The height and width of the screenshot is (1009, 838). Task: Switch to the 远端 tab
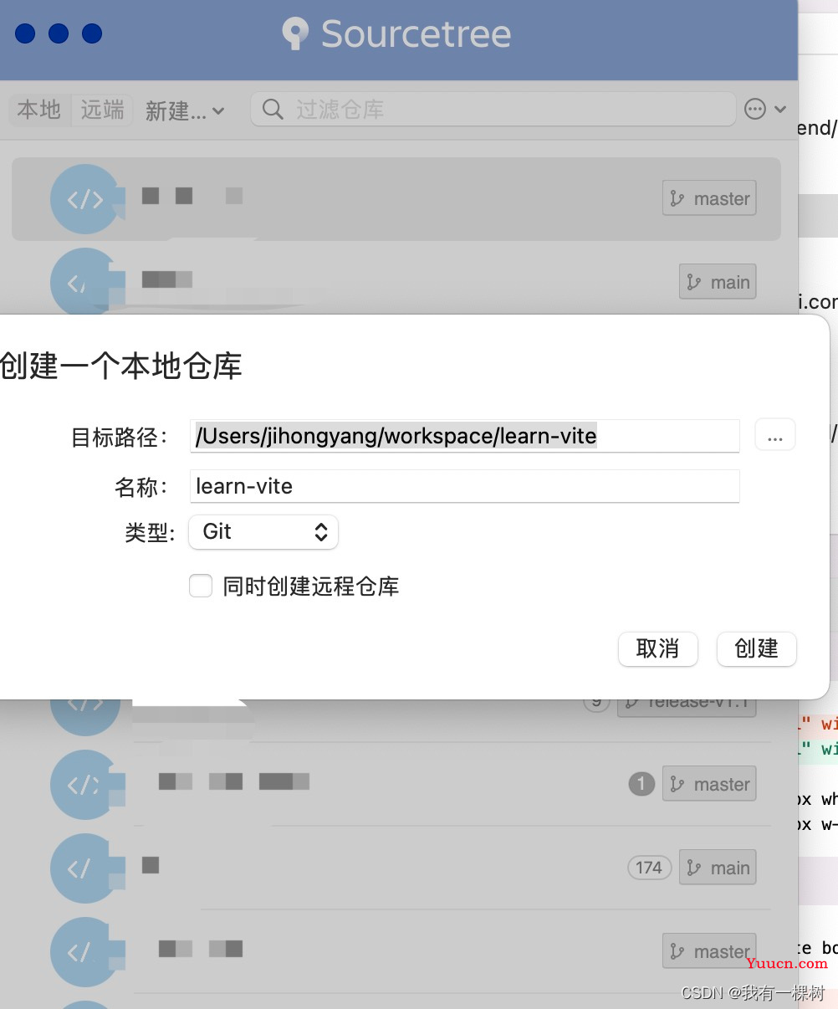click(x=102, y=110)
